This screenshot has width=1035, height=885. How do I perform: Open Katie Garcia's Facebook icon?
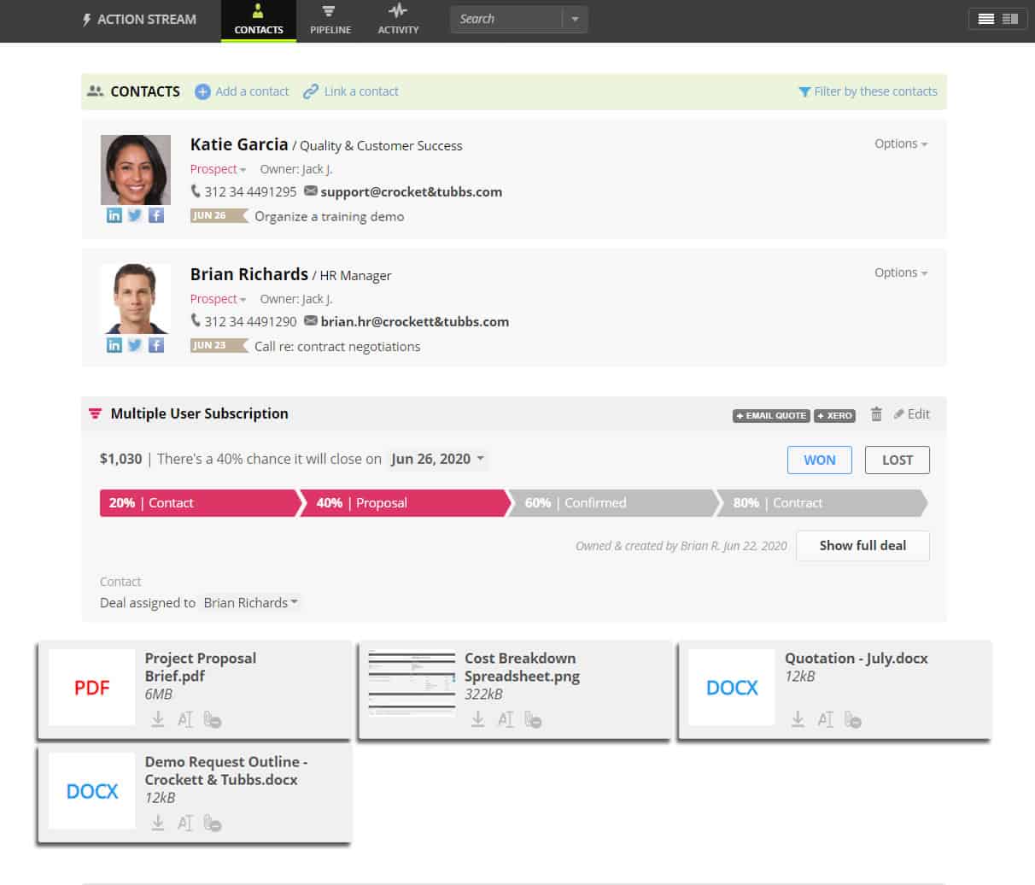tap(156, 215)
